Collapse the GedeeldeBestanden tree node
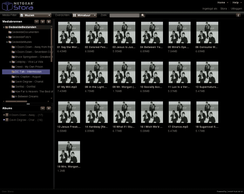Screen dimensions: 244x194 [x=4, y=27]
